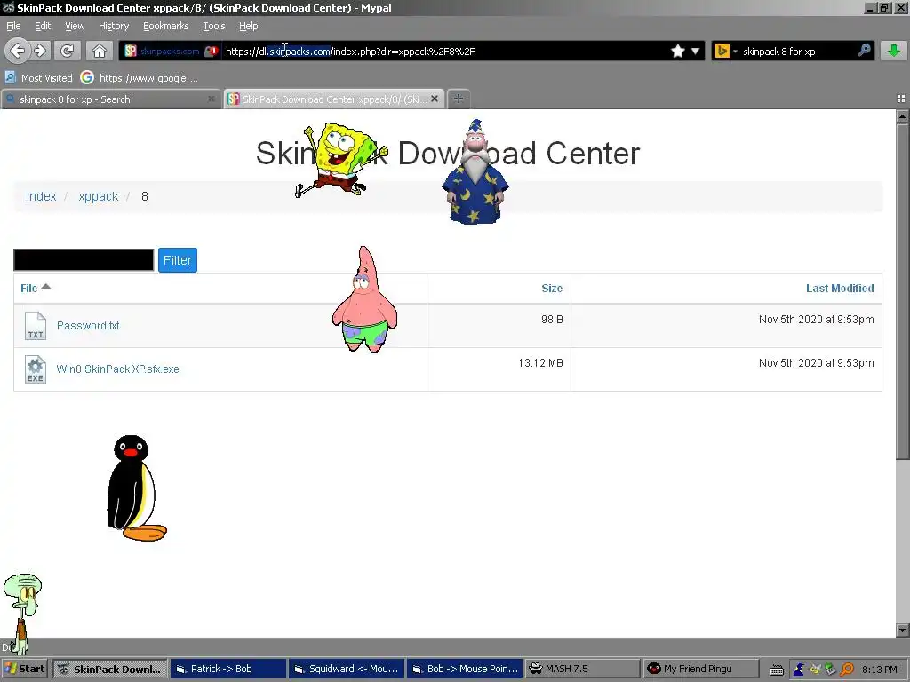
Task: Click the Bing search engine selector
Action: [725, 51]
